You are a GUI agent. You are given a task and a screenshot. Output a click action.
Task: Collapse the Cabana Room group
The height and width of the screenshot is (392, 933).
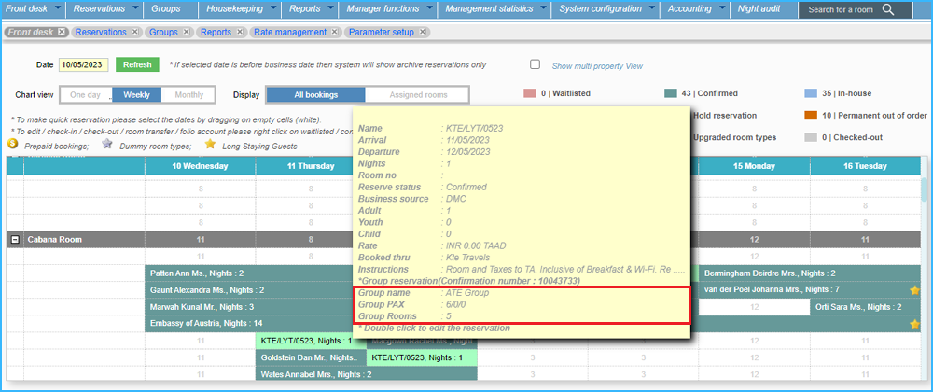pos(15,240)
